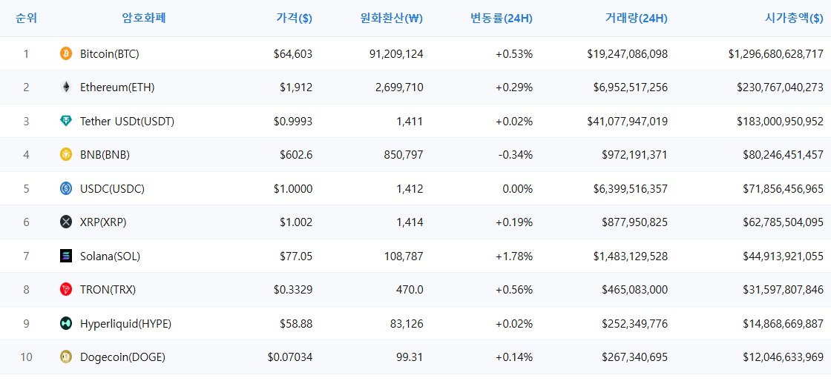Click the Bitcoin orange coin icon
This screenshot has width=831, height=381.
(66, 53)
